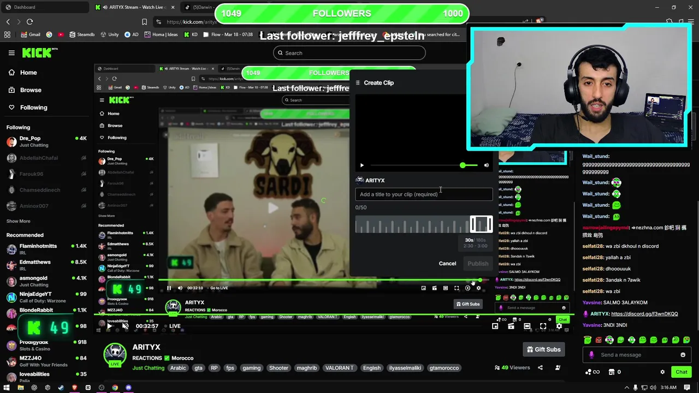The height and width of the screenshot is (393, 699).
Task: Open the Gmail bookmark
Action: click(x=31, y=34)
